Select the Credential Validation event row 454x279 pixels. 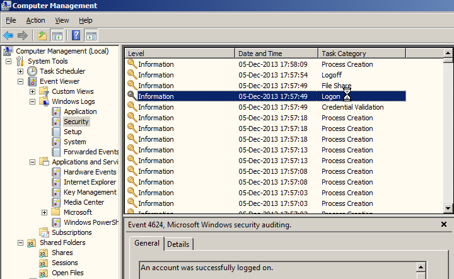(266, 107)
